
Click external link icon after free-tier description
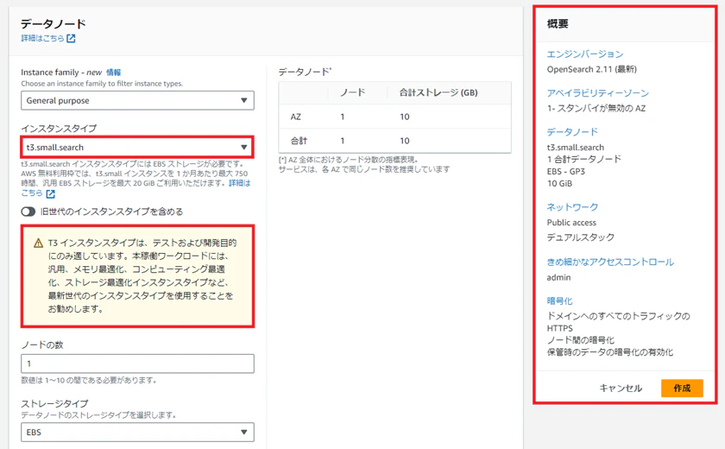pyautogui.click(x=50, y=193)
